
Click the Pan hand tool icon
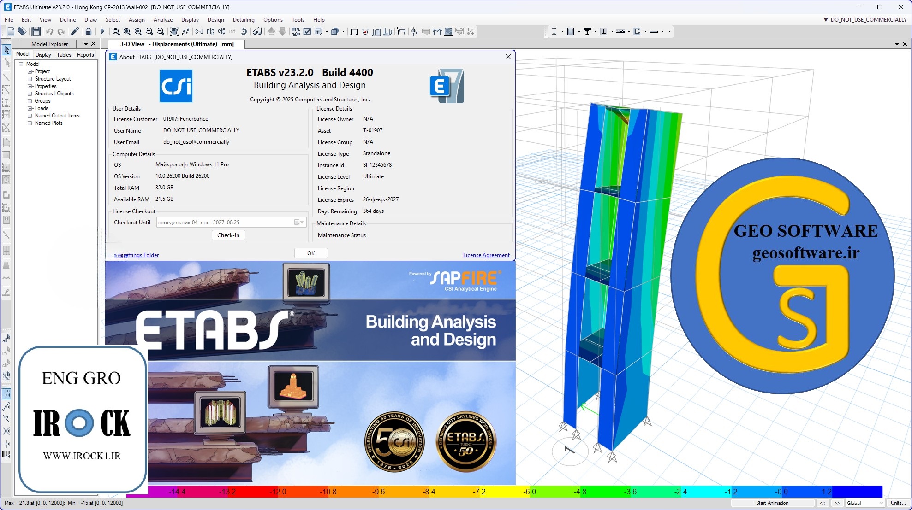174,31
